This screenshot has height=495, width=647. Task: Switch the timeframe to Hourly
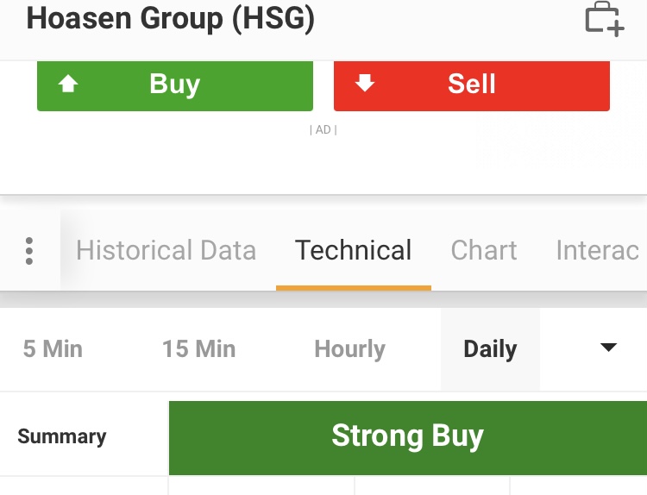tap(349, 348)
